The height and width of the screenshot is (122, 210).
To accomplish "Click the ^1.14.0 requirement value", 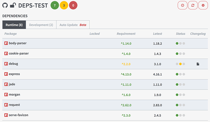I will (126, 43).
